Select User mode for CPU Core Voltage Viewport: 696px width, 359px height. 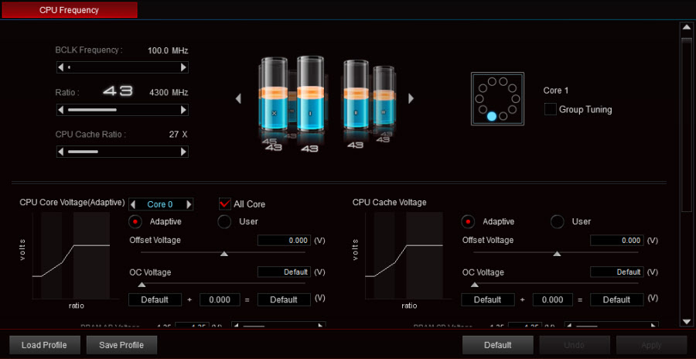coord(224,221)
